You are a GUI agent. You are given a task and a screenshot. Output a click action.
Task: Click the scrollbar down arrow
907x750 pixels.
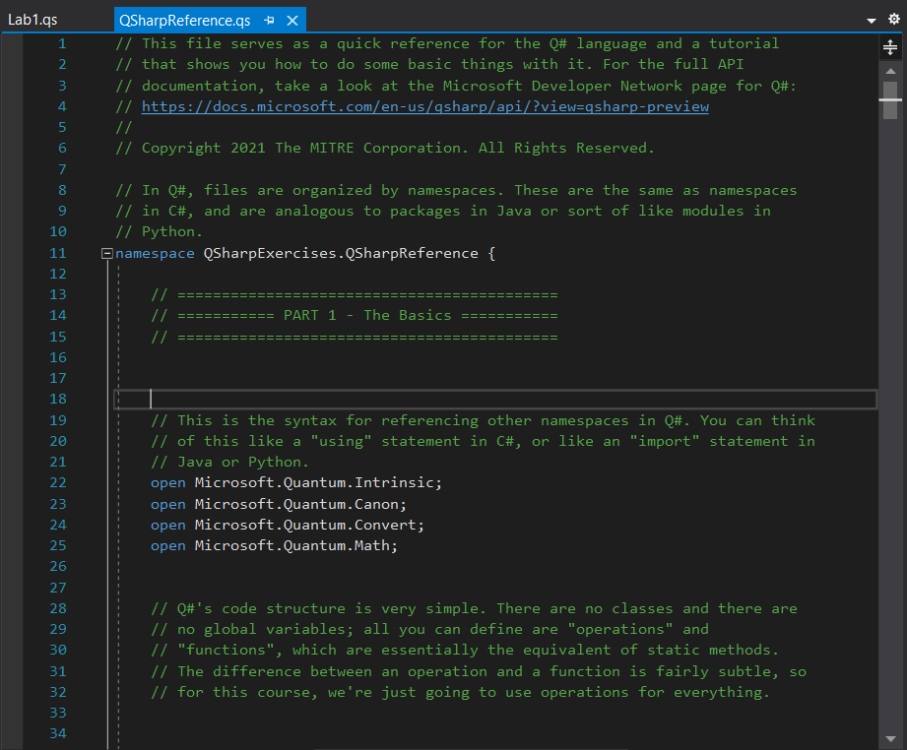coord(890,738)
